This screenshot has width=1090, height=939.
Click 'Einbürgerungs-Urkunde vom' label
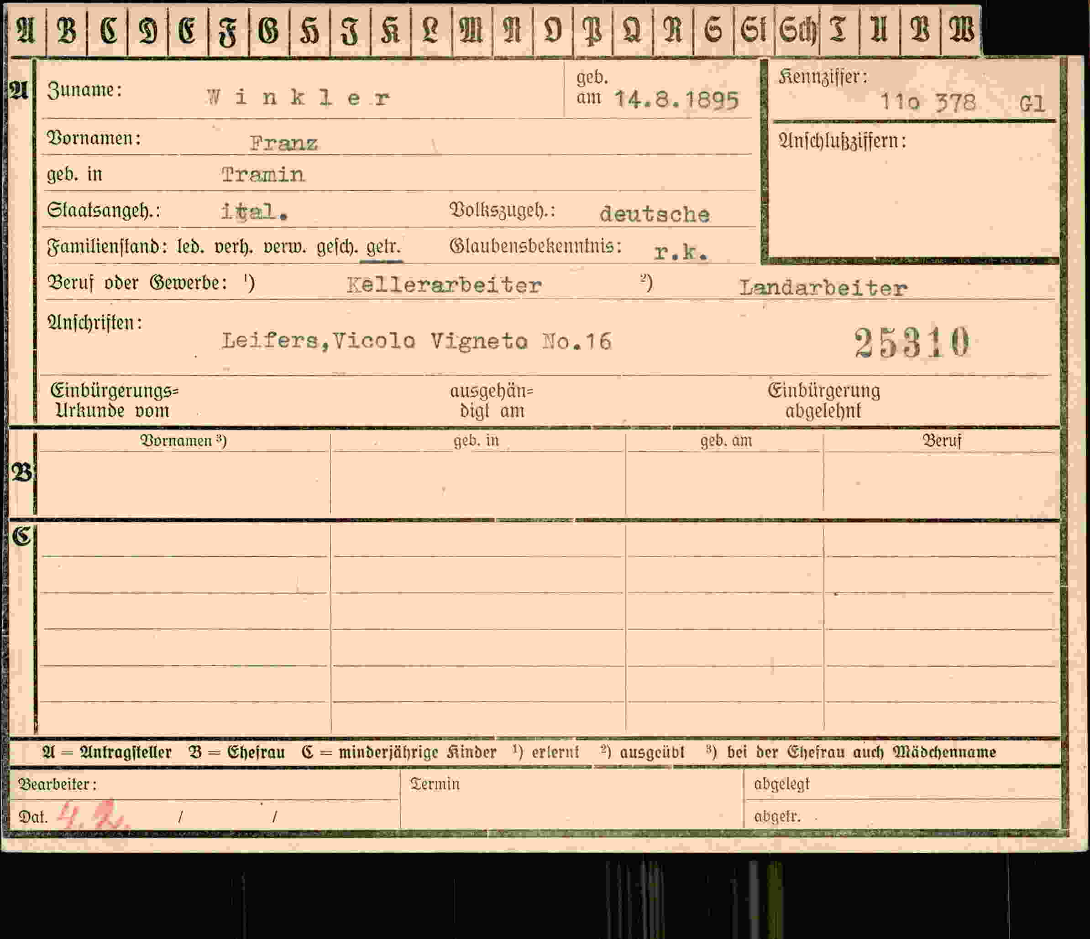[115, 400]
